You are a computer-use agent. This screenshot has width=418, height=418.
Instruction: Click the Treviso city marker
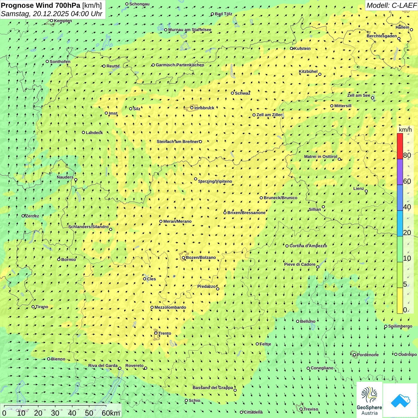pyautogui.click(x=301, y=409)
